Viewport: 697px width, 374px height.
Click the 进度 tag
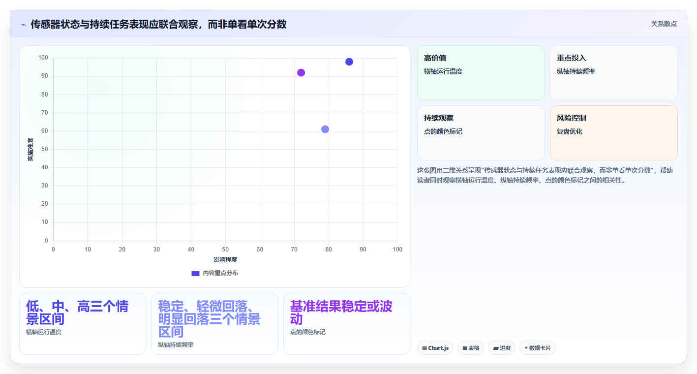[502, 348]
